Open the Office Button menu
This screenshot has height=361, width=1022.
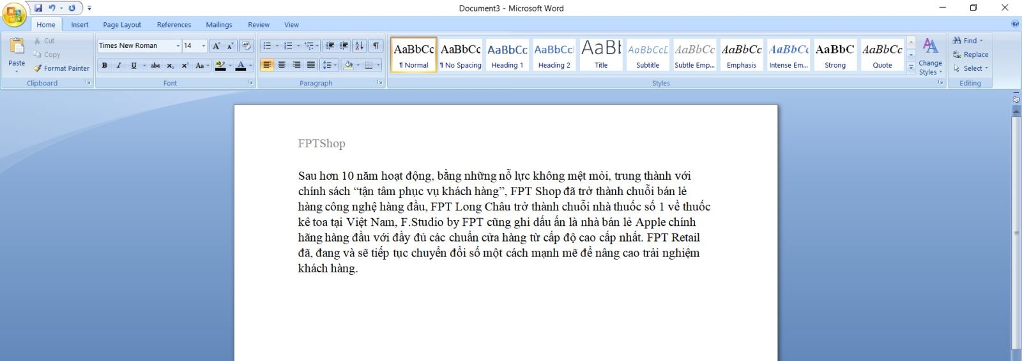point(14,14)
